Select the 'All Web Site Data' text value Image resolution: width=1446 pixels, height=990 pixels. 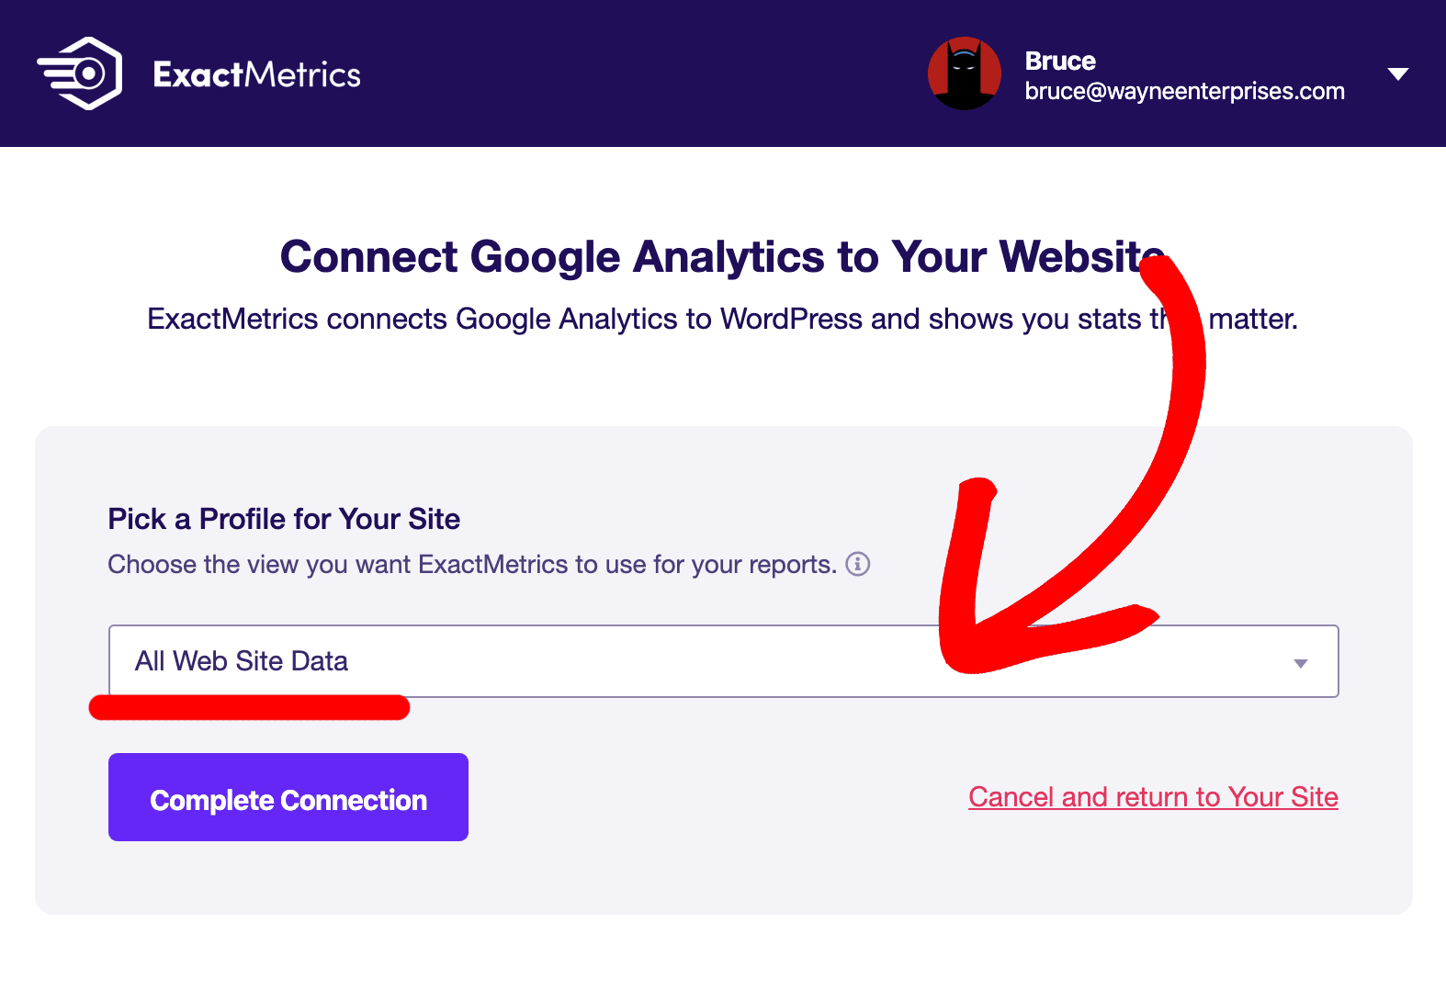pyautogui.click(x=242, y=661)
